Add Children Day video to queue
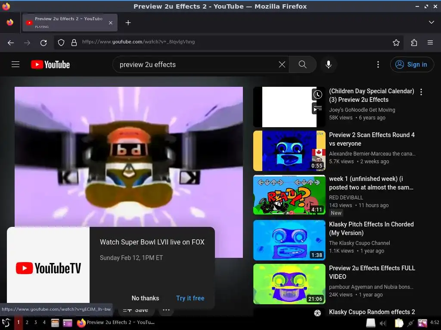 (317, 108)
